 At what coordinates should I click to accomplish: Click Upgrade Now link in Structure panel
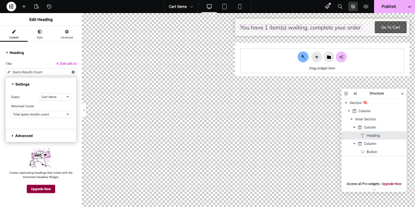point(391,184)
